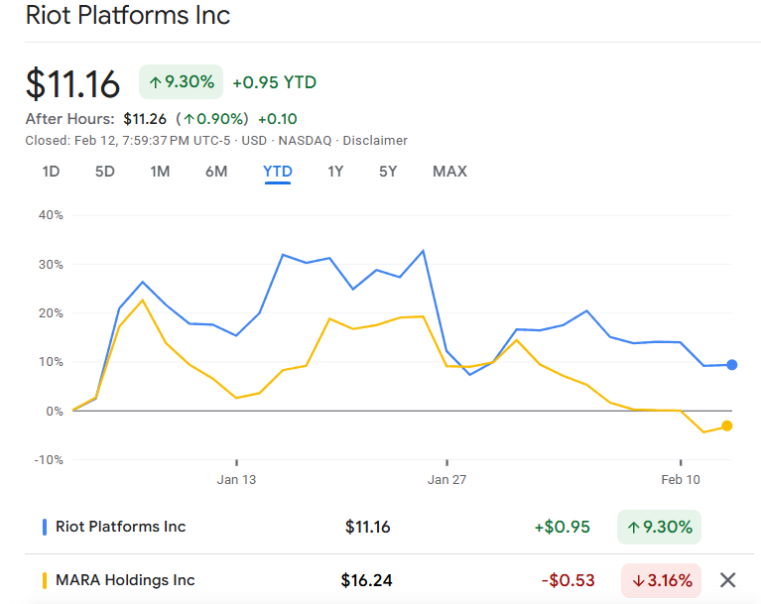
Task: Remove MARA Holdings comparison with the X
Action: (x=727, y=580)
